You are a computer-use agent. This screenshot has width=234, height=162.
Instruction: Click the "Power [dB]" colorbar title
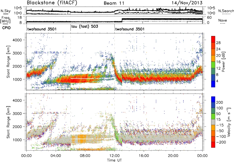coord(223,62)
